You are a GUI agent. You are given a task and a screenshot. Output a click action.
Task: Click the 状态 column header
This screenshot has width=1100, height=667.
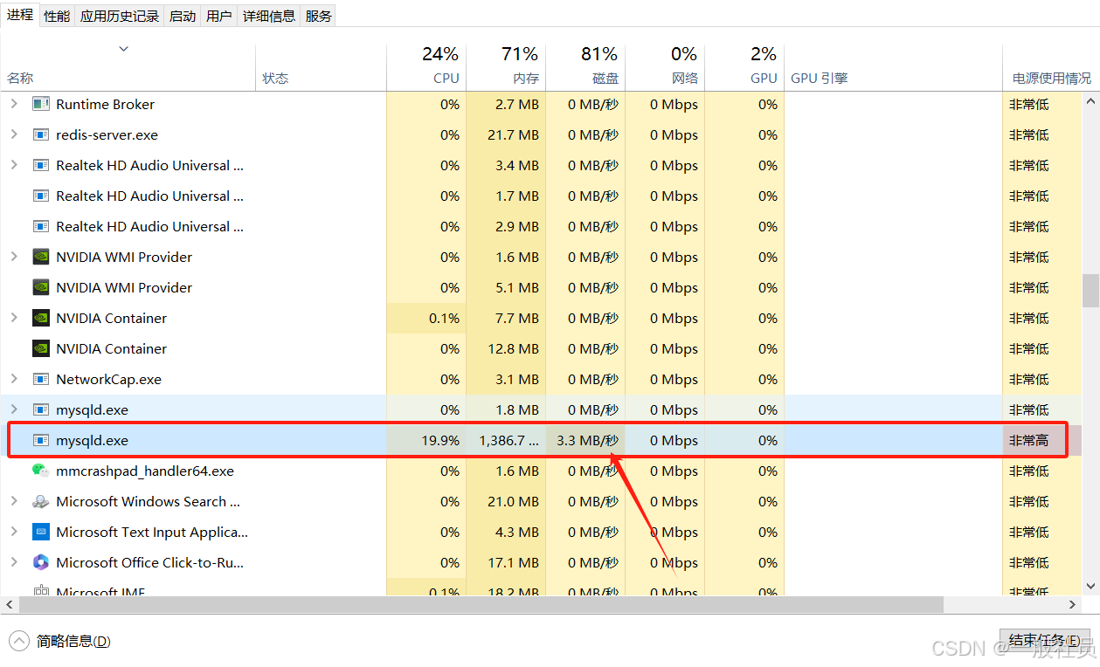[321, 66]
